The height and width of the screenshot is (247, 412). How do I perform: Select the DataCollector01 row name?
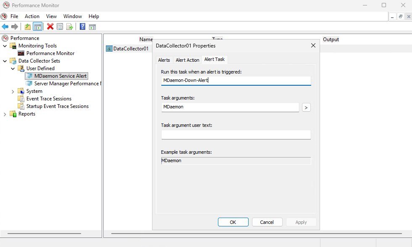coord(131,49)
